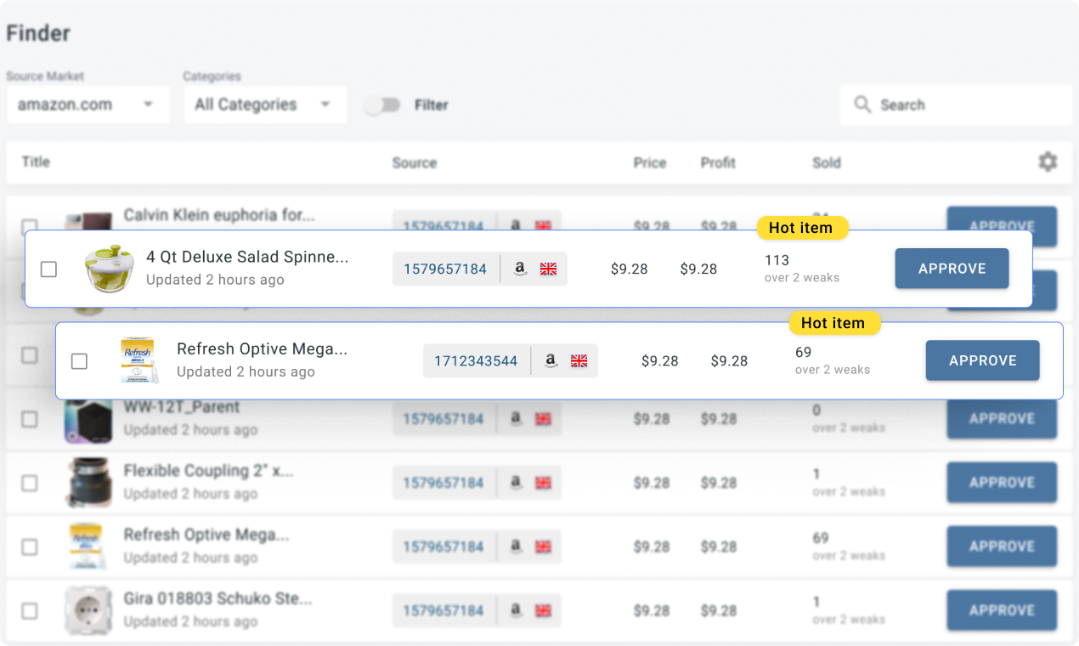This screenshot has width=1079, height=646.
Task: Click Amazon icon in Calvin Klein row
Action: 515,225
